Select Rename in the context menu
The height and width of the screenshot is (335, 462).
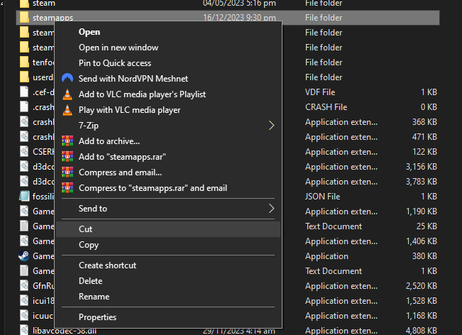(94, 297)
